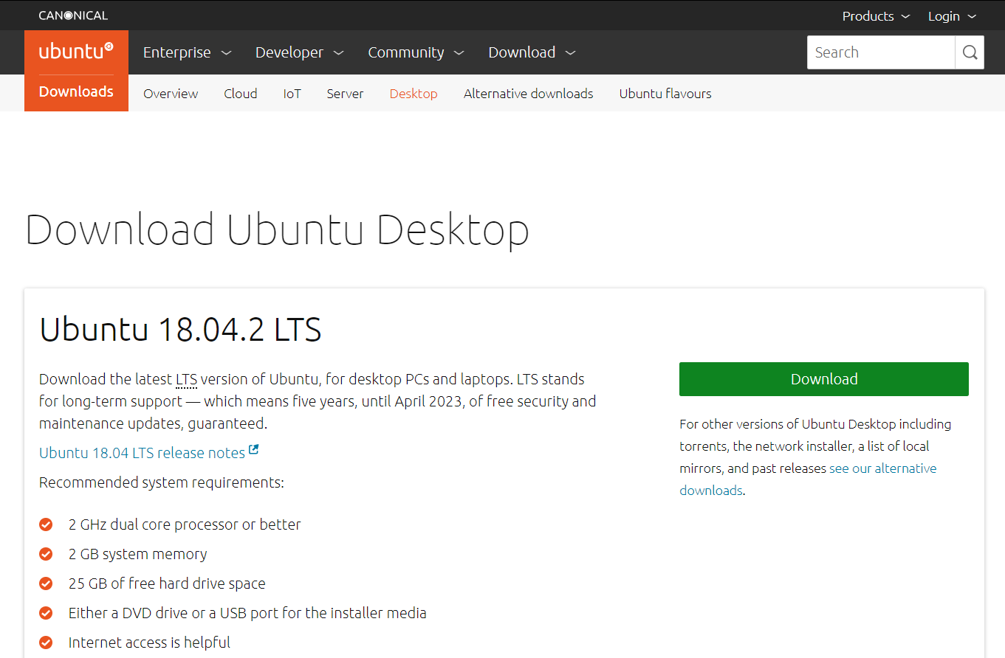Viewport: 1005px width, 658px height.
Task: Click the external link icon beside release notes
Action: (254, 450)
